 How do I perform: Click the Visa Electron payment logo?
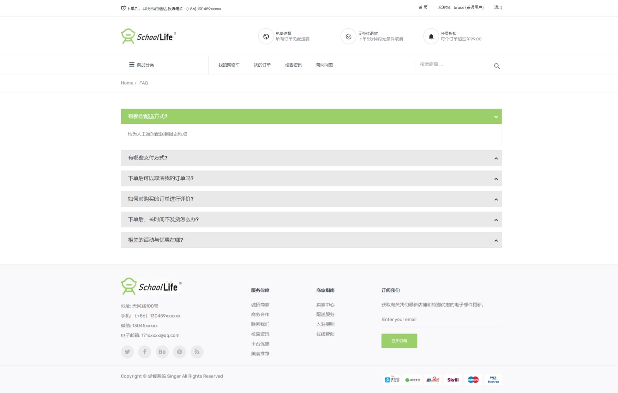(493, 380)
